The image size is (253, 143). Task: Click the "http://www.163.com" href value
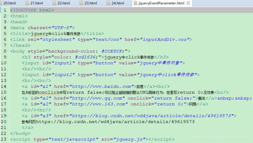pyautogui.click(x=98, y=104)
